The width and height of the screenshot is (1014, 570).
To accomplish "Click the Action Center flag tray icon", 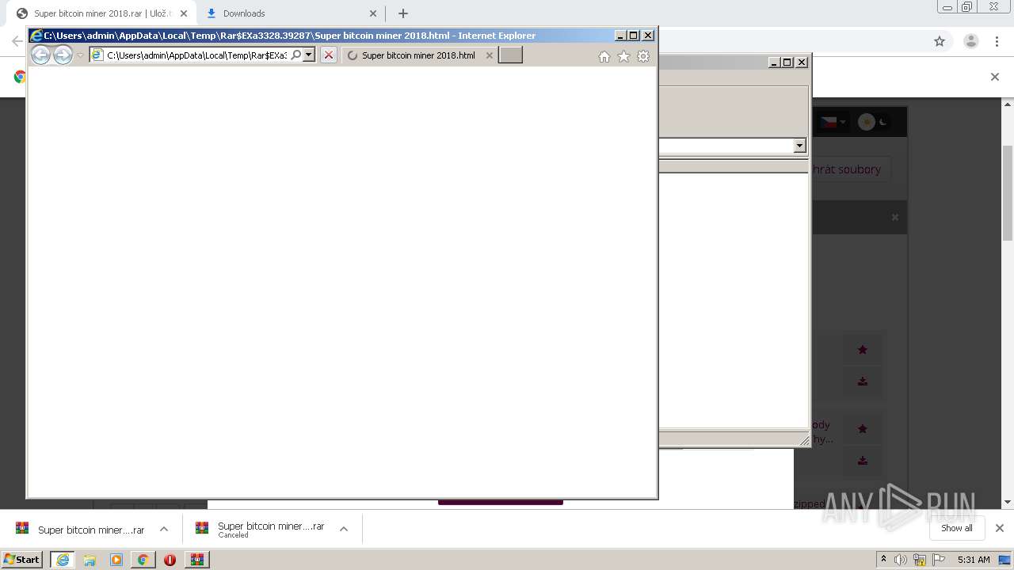I will click(x=939, y=560).
